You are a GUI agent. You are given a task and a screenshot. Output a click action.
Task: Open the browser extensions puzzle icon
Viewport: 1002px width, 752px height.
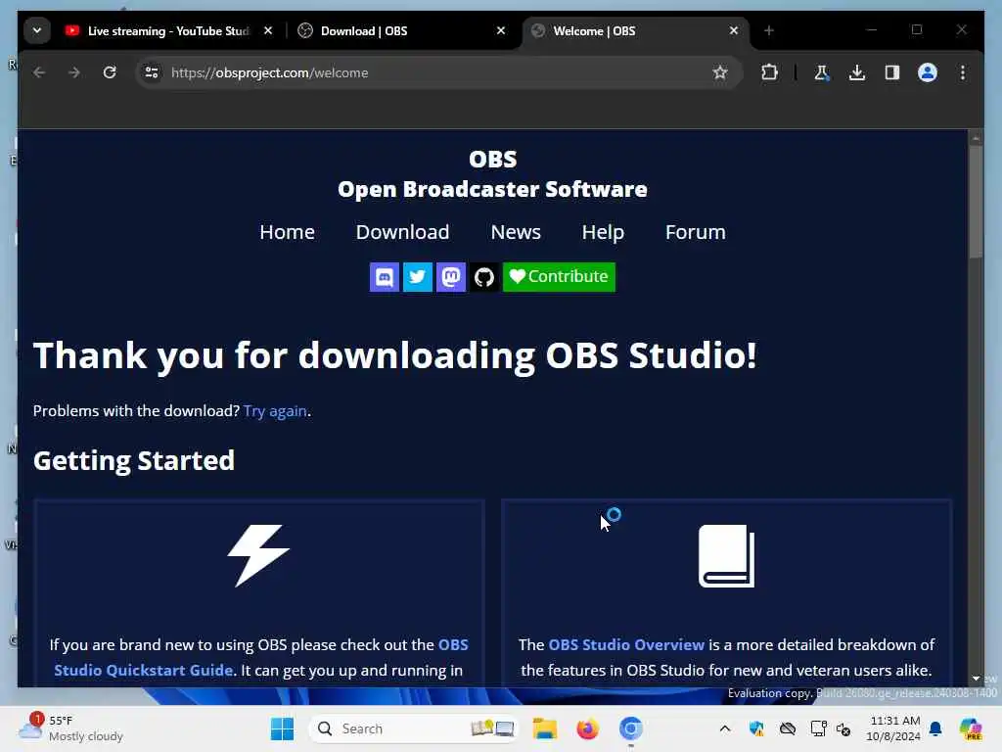[769, 72]
